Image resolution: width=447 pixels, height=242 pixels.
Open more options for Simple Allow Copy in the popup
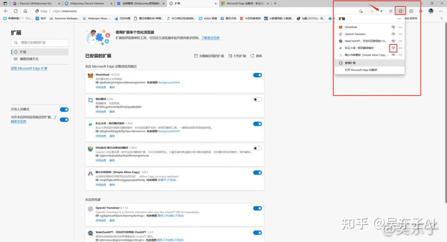click(x=400, y=55)
